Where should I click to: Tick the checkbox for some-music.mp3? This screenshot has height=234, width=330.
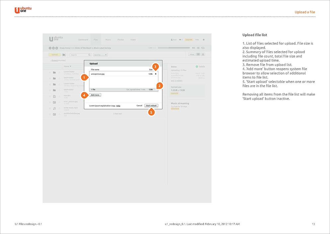pos(50,109)
